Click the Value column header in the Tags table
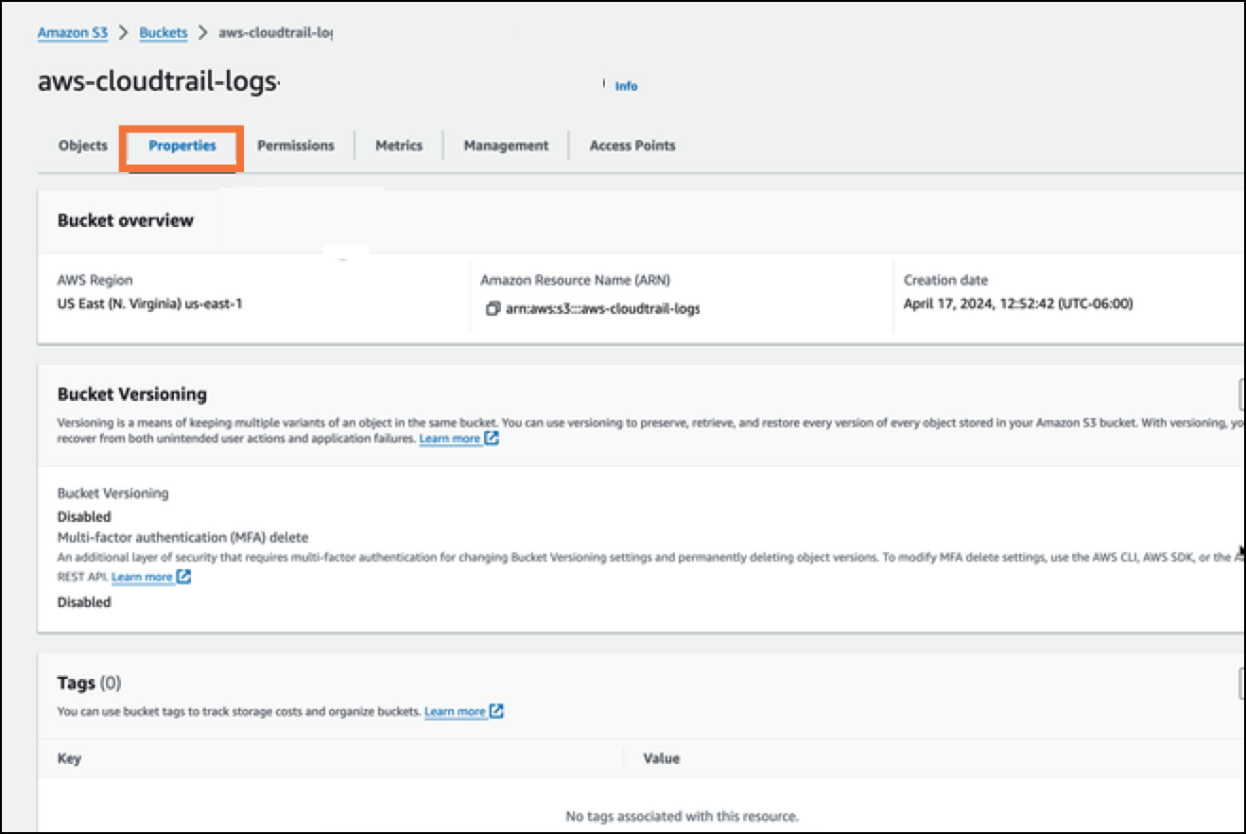1246x834 pixels. point(661,758)
